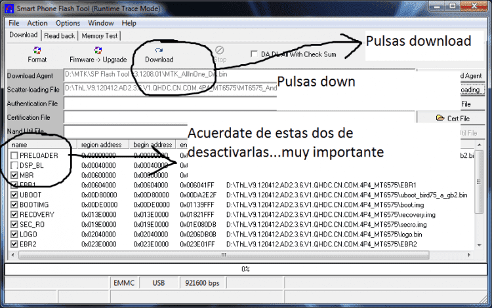Screen dimensions: 492x308
Task: Switch to the Read back tab
Action: [59, 36]
